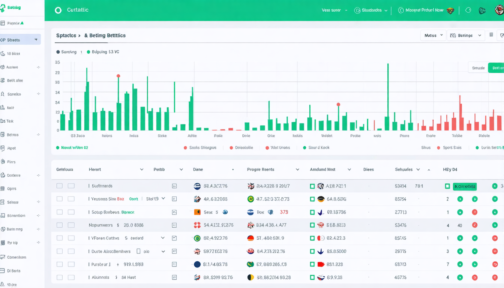Open the Pettib column dropdown arrow
The height and width of the screenshot is (288, 504).
coord(181,169)
